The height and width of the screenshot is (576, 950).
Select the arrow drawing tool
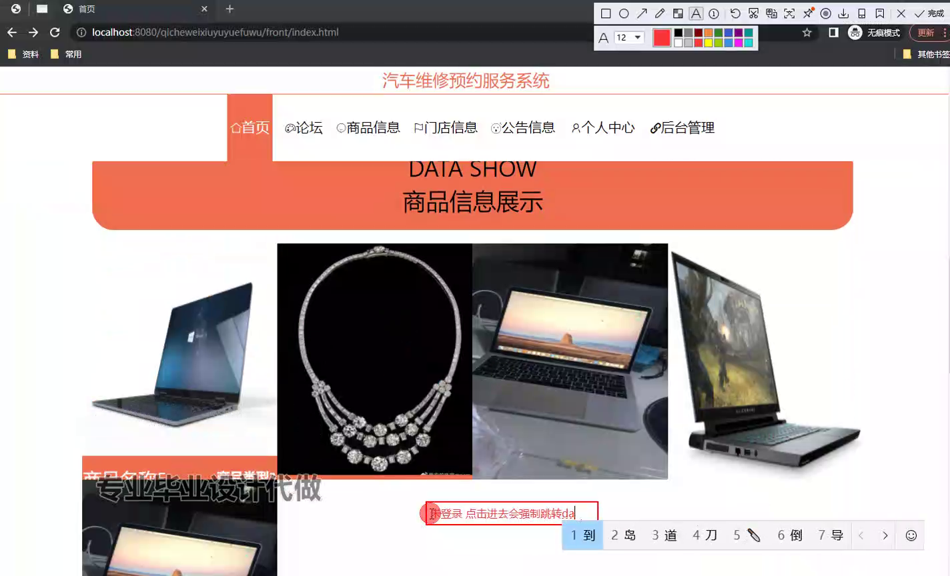[x=642, y=13]
